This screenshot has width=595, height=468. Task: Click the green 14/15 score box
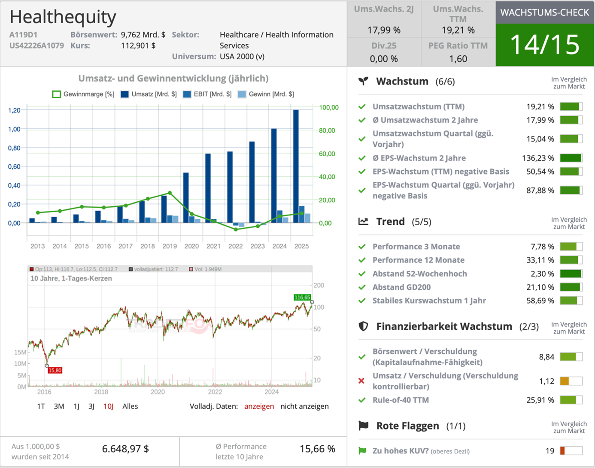545,45
